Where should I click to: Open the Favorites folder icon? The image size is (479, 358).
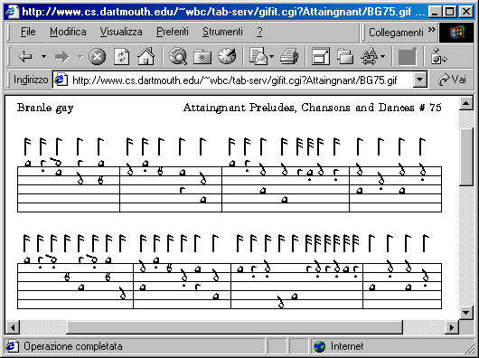[x=202, y=57]
